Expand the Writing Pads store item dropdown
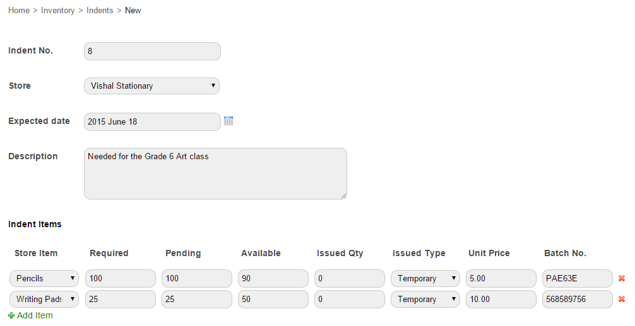Viewport: 635px width, 326px height. click(44, 299)
